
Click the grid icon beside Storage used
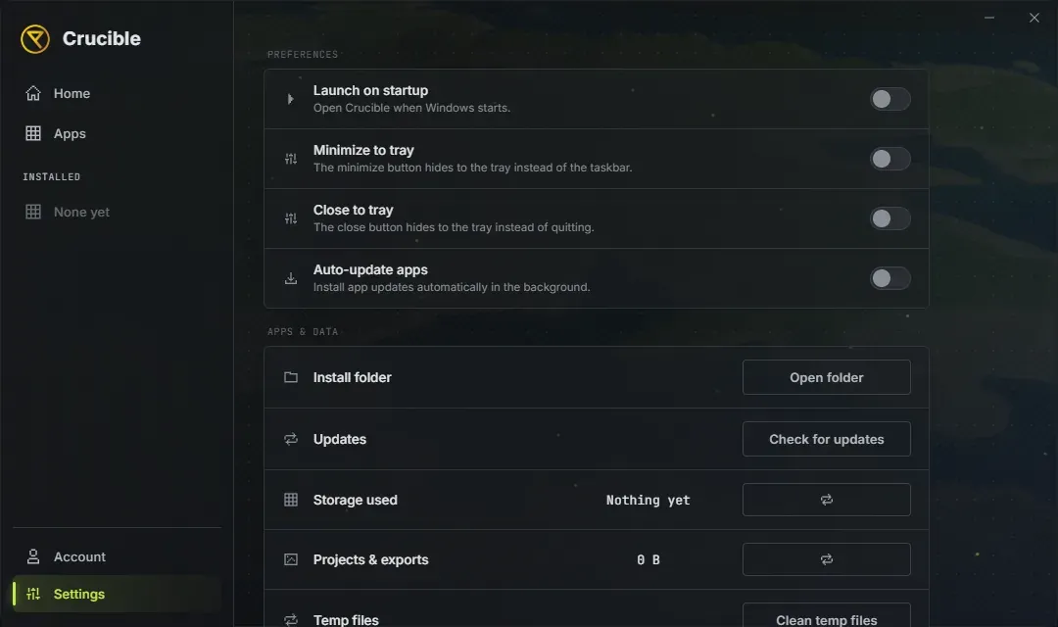[x=291, y=500]
